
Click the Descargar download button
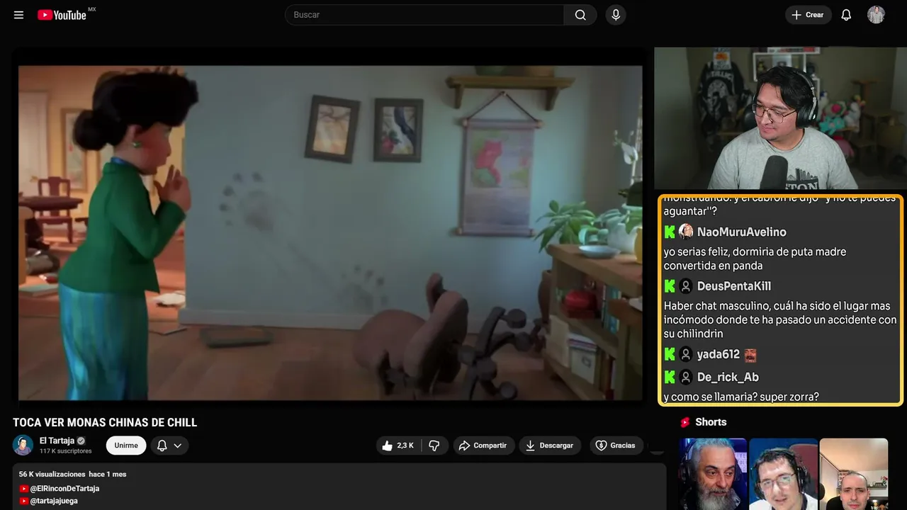[550, 446]
